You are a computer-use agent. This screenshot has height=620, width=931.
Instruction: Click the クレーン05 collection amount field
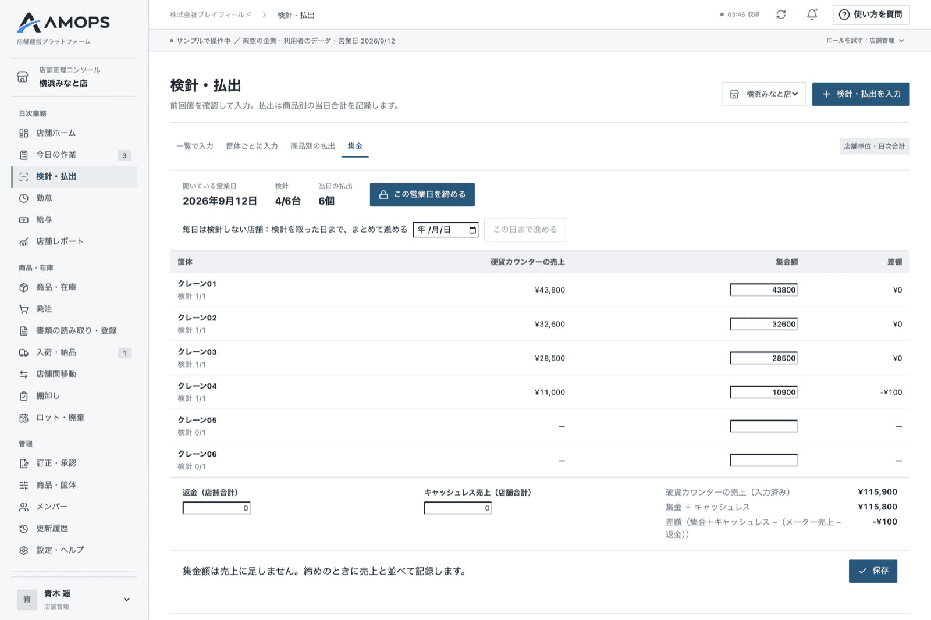(763, 426)
